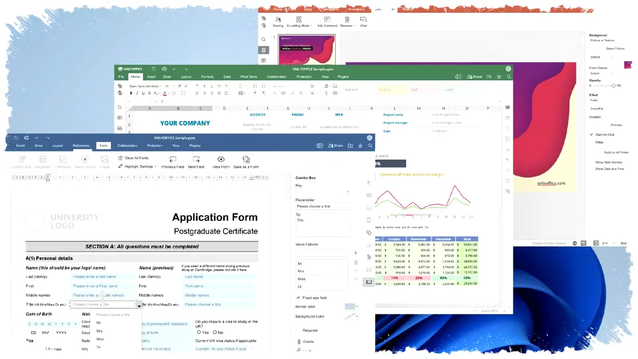Click the Share button in spreadsheet header
Viewport: 638px width, 359px height.
474,77
